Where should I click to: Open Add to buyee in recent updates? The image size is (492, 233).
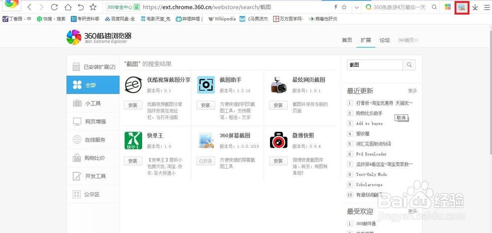(x=369, y=124)
